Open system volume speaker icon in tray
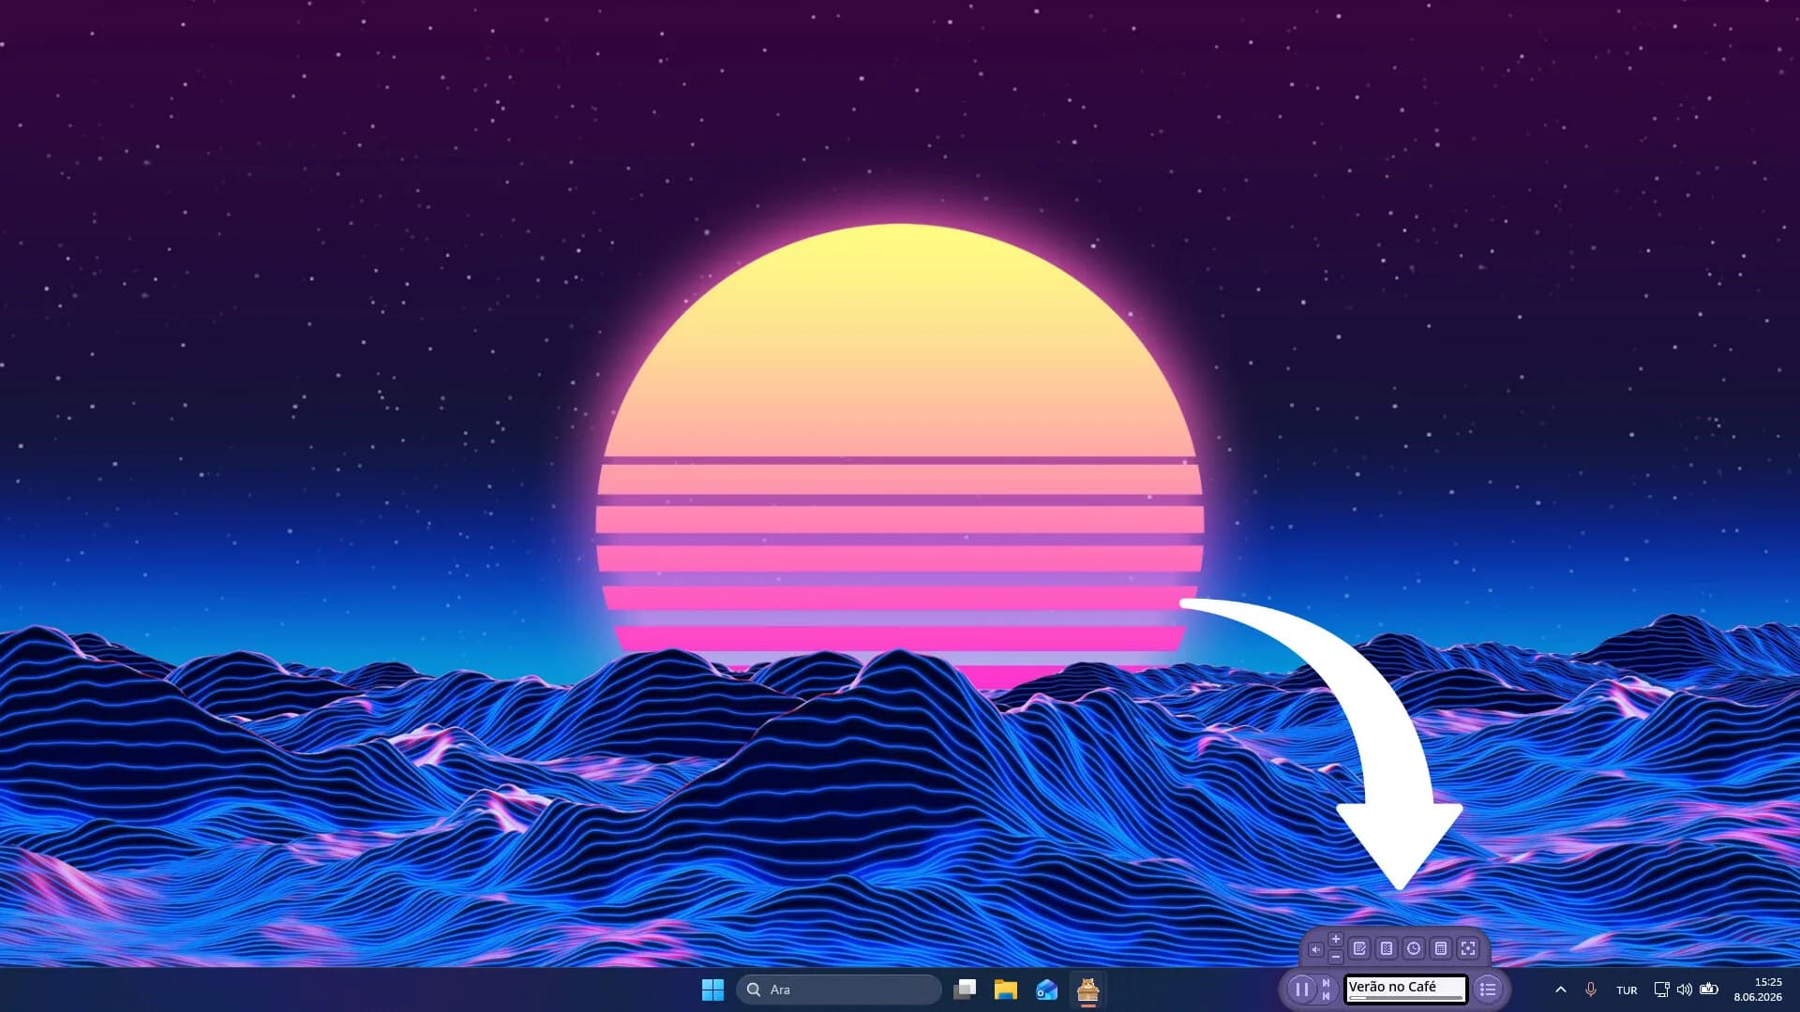Screen dimensions: 1800x1012 pyautogui.click(x=1685, y=990)
